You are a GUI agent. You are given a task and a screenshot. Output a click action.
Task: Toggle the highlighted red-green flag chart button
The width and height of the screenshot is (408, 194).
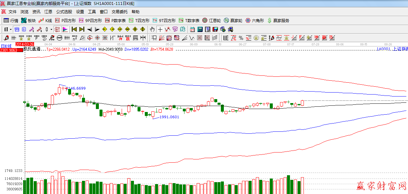pyautogui.click(x=65, y=29)
